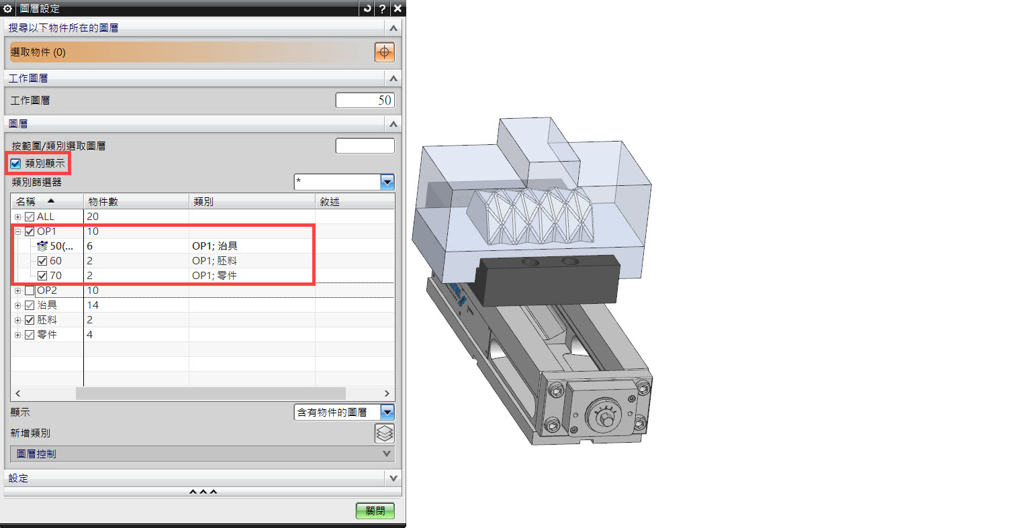The height and width of the screenshot is (528, 1022).
Task: Toggle the 治具 category checkbox
Action: coord(30,305)
